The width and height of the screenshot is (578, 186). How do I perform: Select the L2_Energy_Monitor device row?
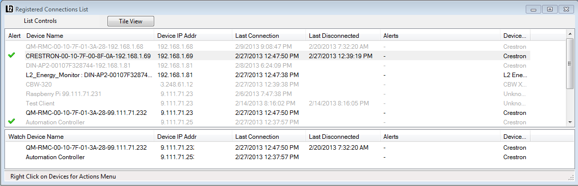tap(268, 75)
